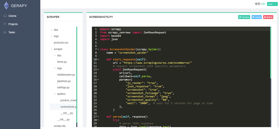Screen dimensions: 279x129
Task: Click the 'screenshot_spider' name string
Action: tap(133, 53)
